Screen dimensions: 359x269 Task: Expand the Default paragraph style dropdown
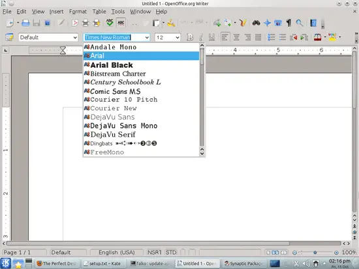pos(75,37)
